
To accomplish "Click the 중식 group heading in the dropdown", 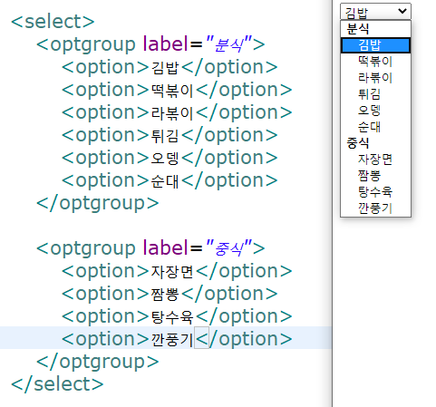I will [358, 143].
